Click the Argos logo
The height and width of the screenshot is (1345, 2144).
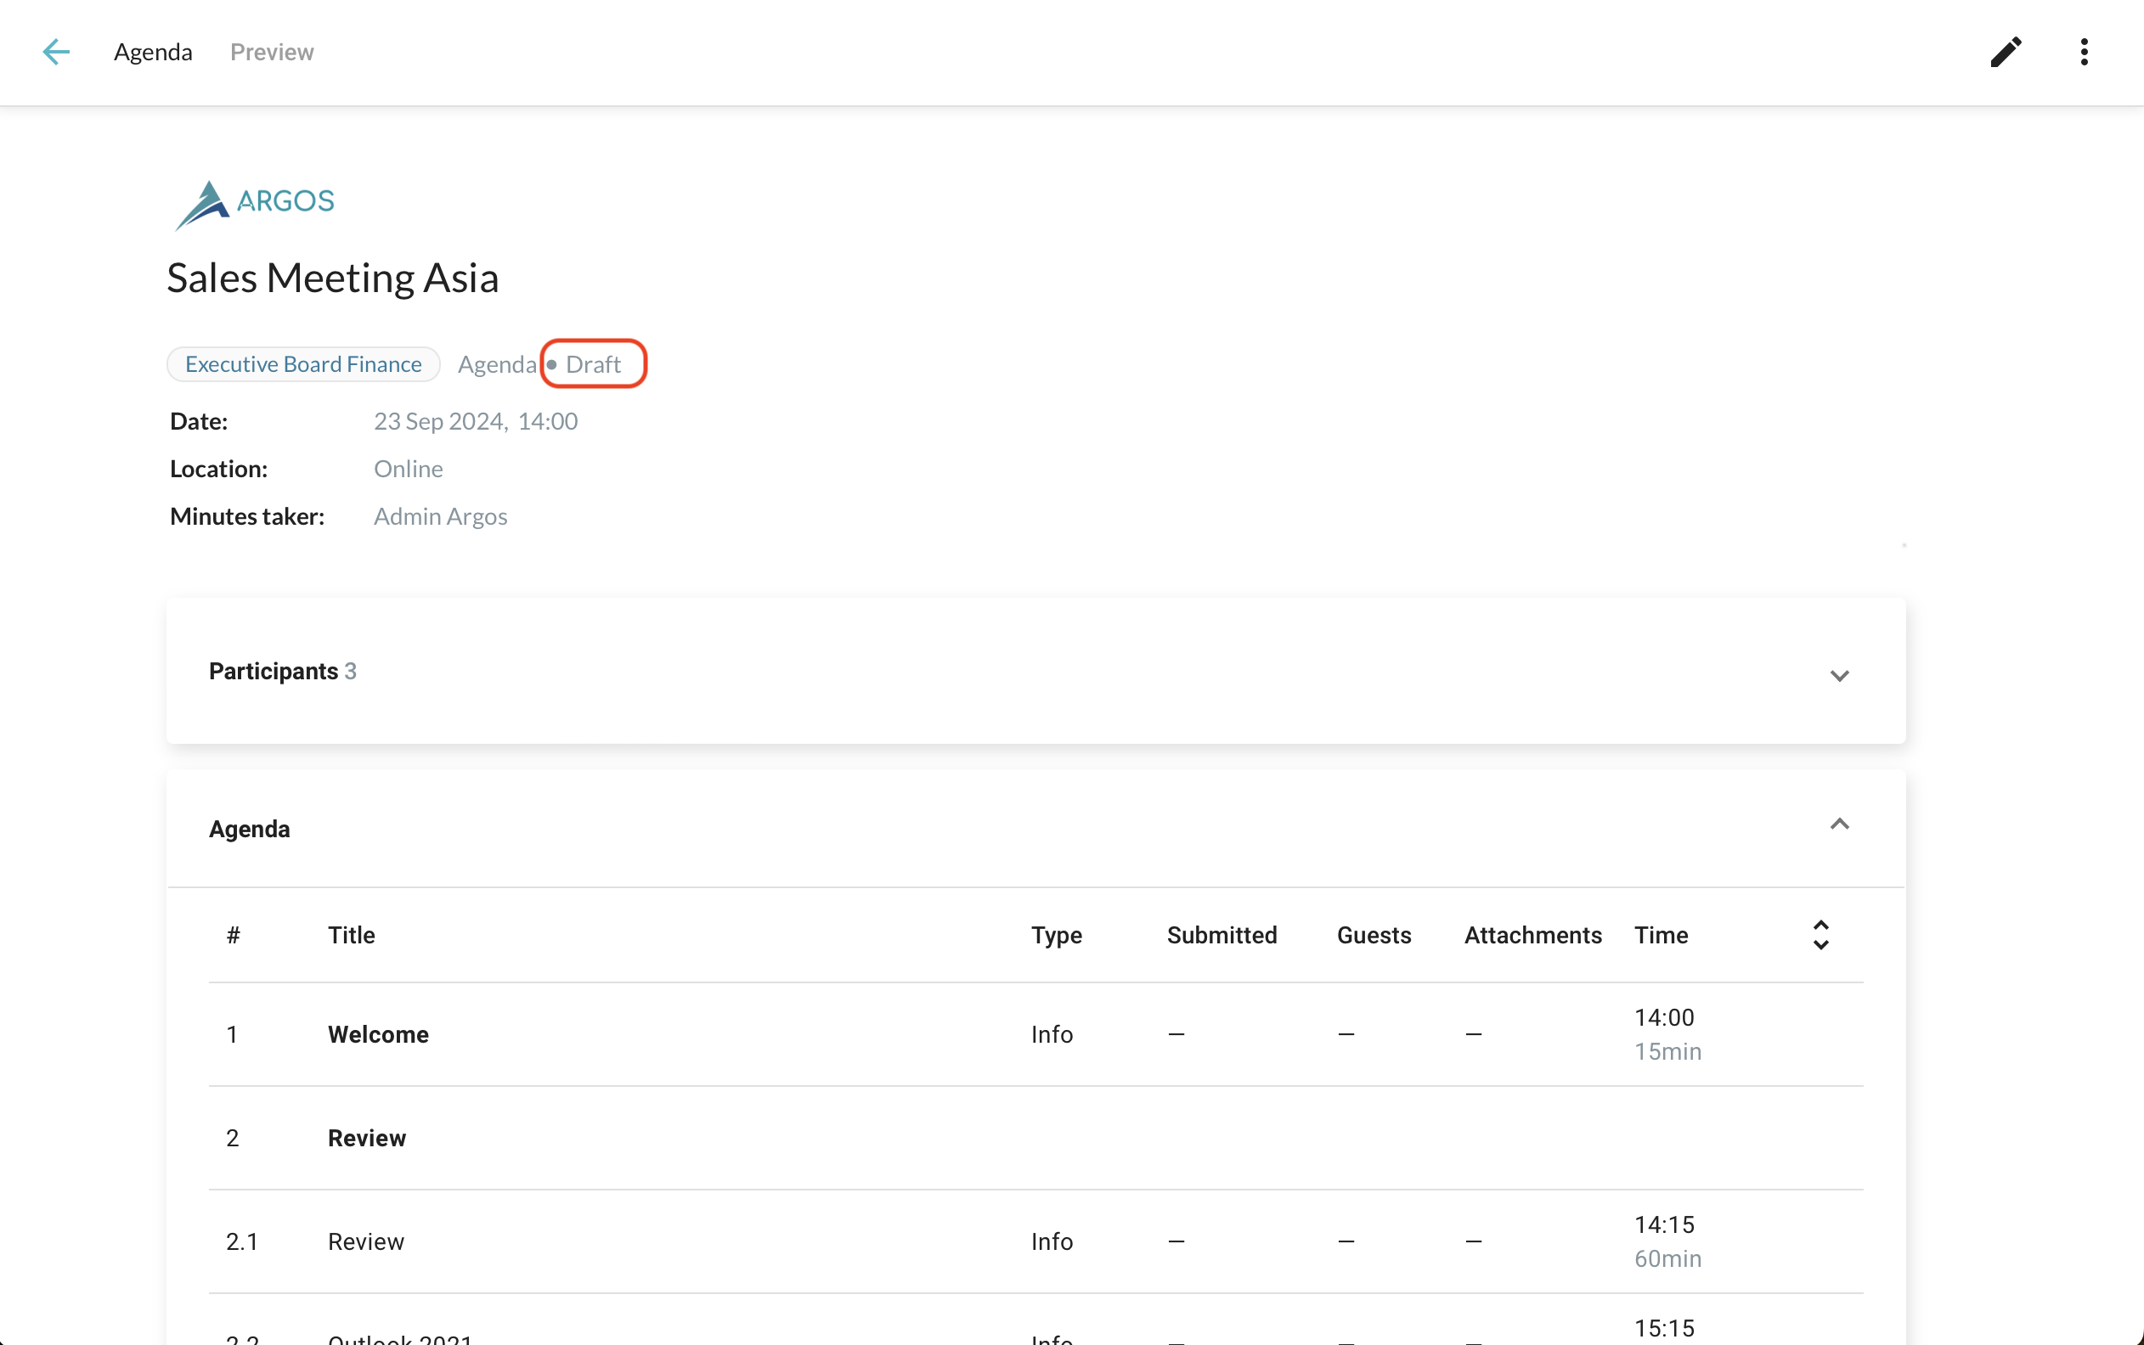(x=255, y=204)
